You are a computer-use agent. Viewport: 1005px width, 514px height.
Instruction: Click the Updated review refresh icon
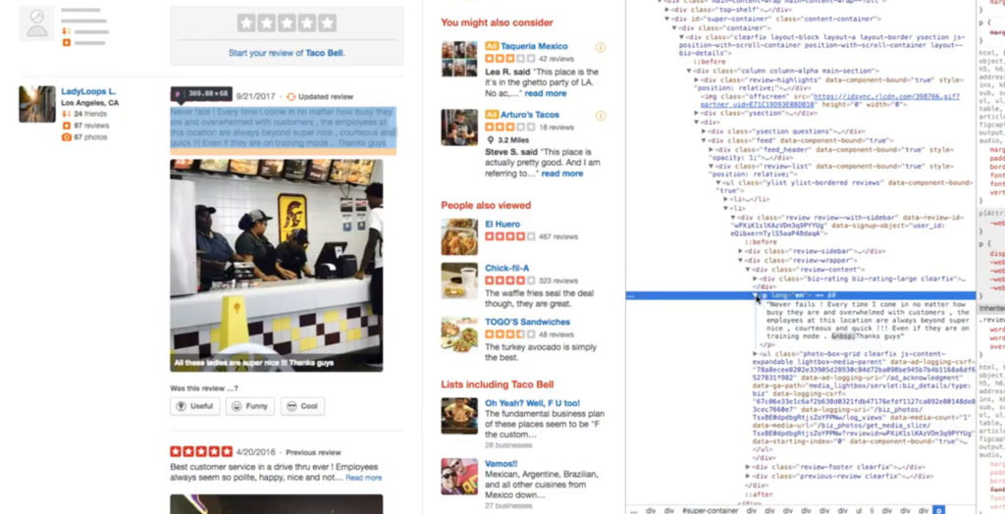click(291, 97)
